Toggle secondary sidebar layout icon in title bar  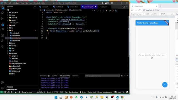(x=108, y=3)
